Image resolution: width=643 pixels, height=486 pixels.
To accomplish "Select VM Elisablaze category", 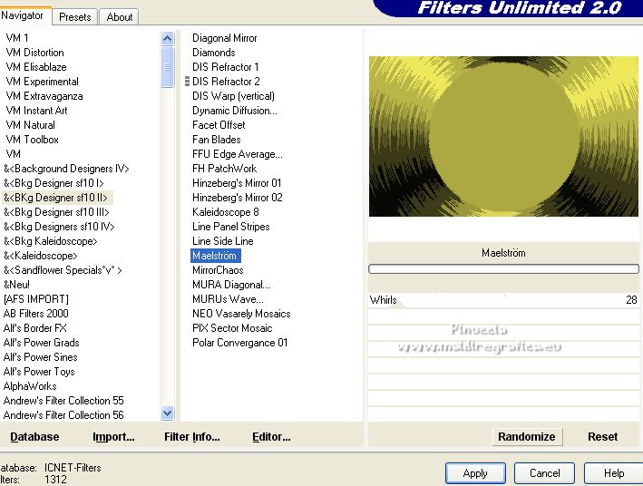I will (36, 67).
